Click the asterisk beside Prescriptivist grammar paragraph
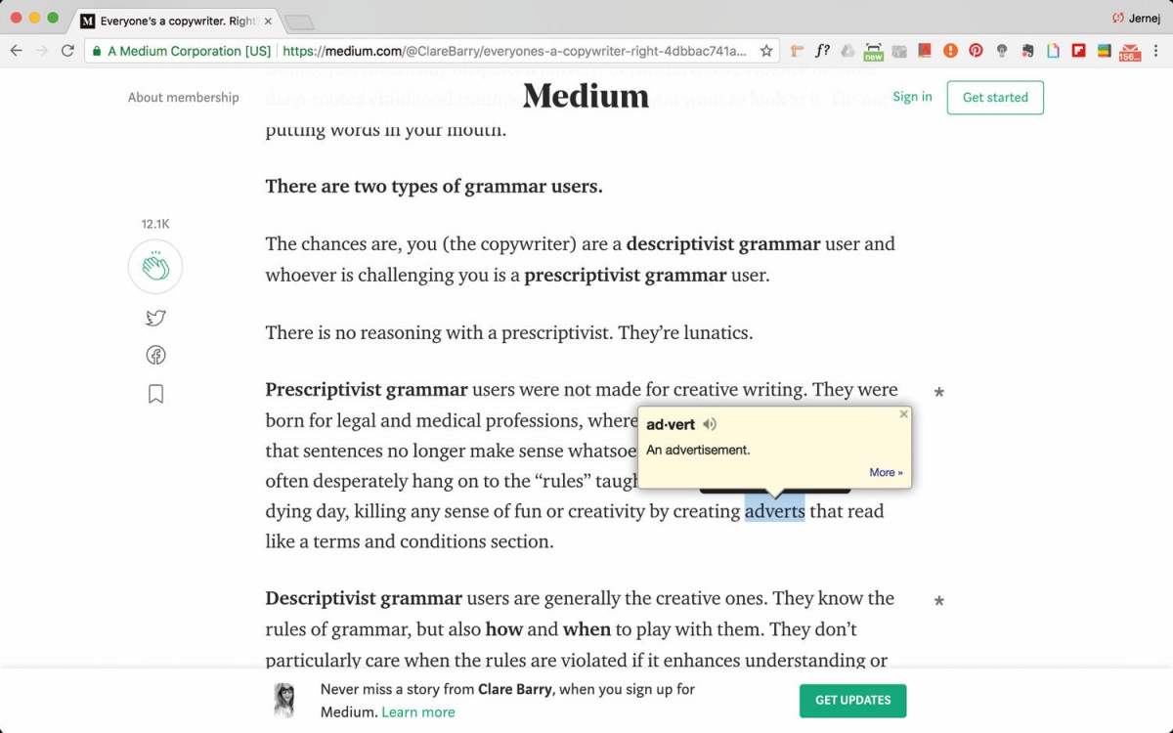The width and height of the screenshot is (1173, 733). (938, 393)
